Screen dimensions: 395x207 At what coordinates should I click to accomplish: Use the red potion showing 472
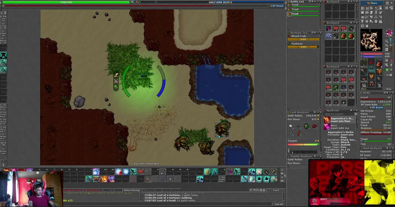point(141,172)
